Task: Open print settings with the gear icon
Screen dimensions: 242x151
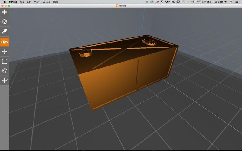Action: tap(5, 21)
